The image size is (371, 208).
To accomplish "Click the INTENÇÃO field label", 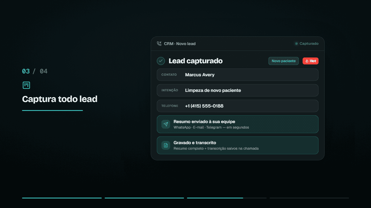I will [x=170, y=90].
